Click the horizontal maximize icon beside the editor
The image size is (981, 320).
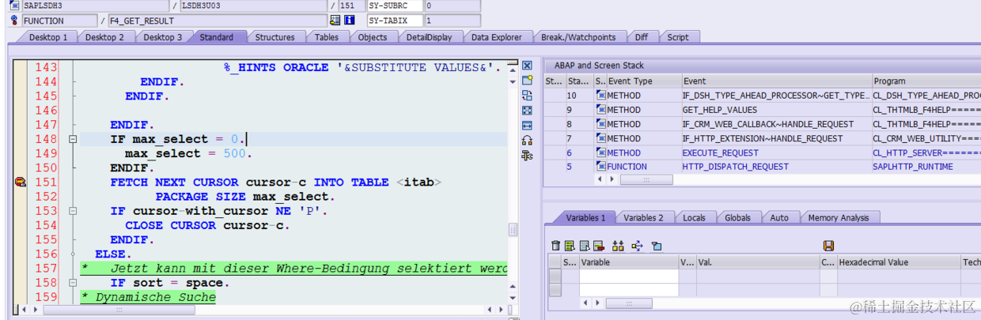(x=527, y=126)
